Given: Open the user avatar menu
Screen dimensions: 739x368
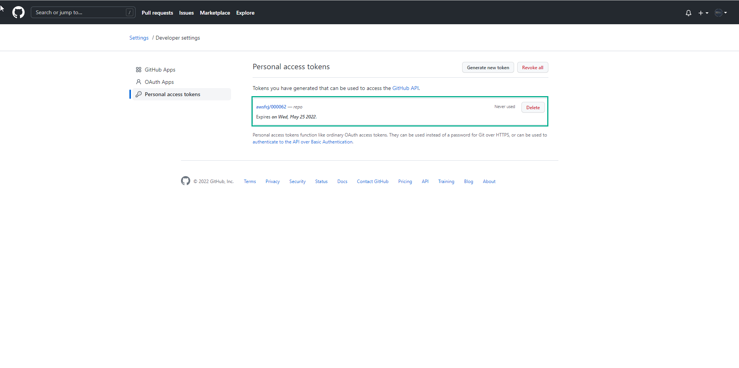Looking at the screenshot, I should 721,13.
